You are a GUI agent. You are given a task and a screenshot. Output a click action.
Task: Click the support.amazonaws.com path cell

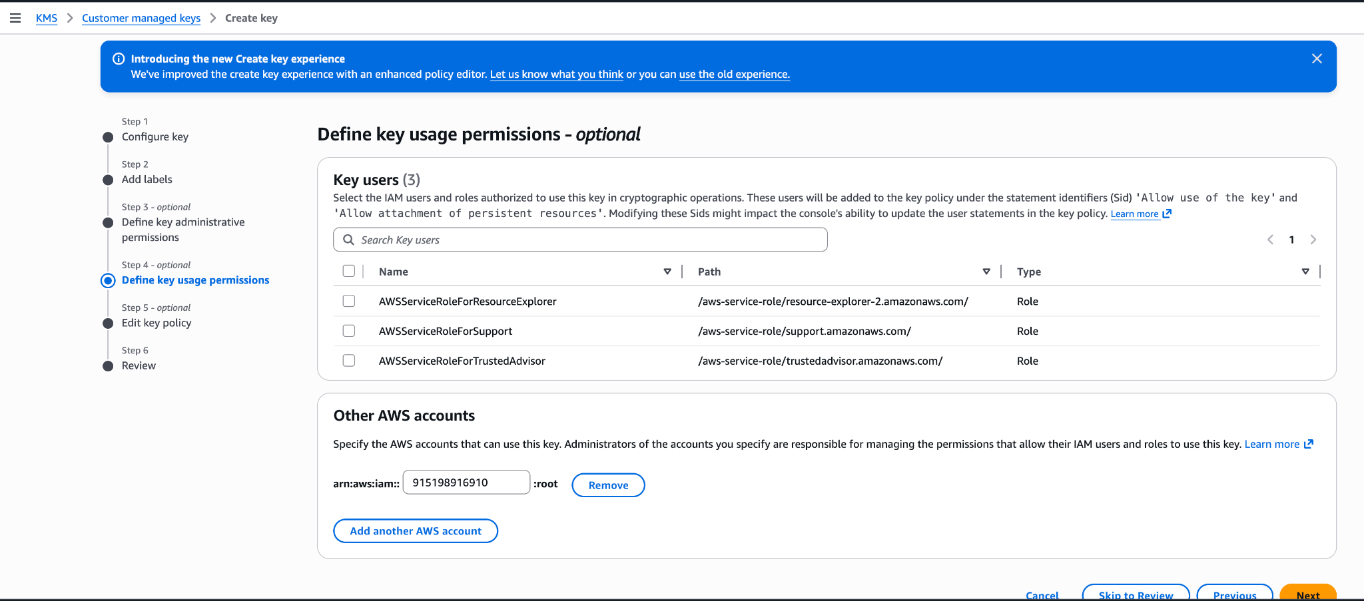pos(805,331)
